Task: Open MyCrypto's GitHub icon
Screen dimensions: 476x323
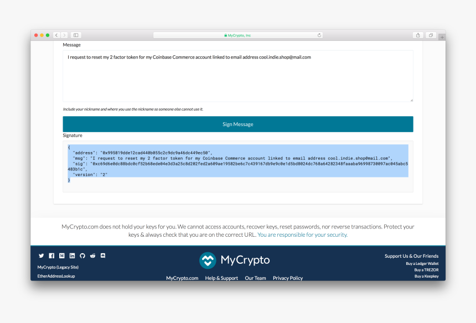Action: tap(82, 256)
